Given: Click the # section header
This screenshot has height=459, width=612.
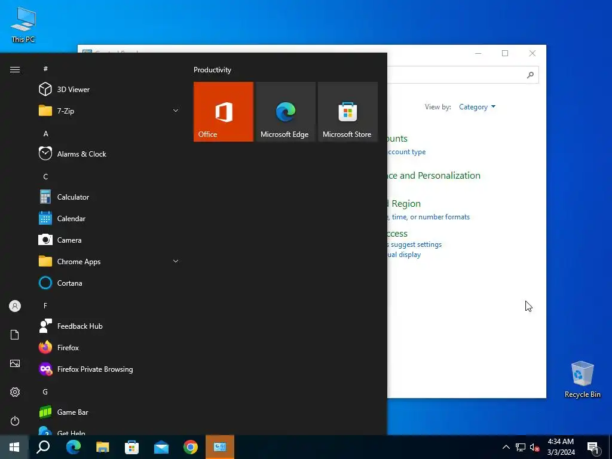Looking at the screenshot, I should click(x=45, y=69).
